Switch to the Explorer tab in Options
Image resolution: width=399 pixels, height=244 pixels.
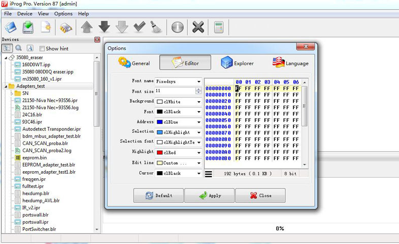click(x=237, y=63)
